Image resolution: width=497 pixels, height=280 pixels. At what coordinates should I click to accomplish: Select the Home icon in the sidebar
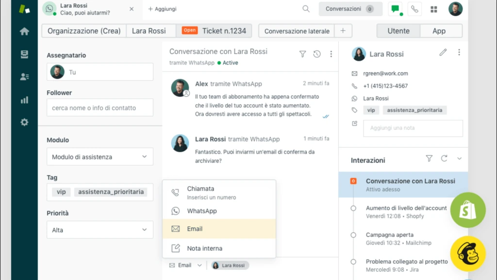24,30
